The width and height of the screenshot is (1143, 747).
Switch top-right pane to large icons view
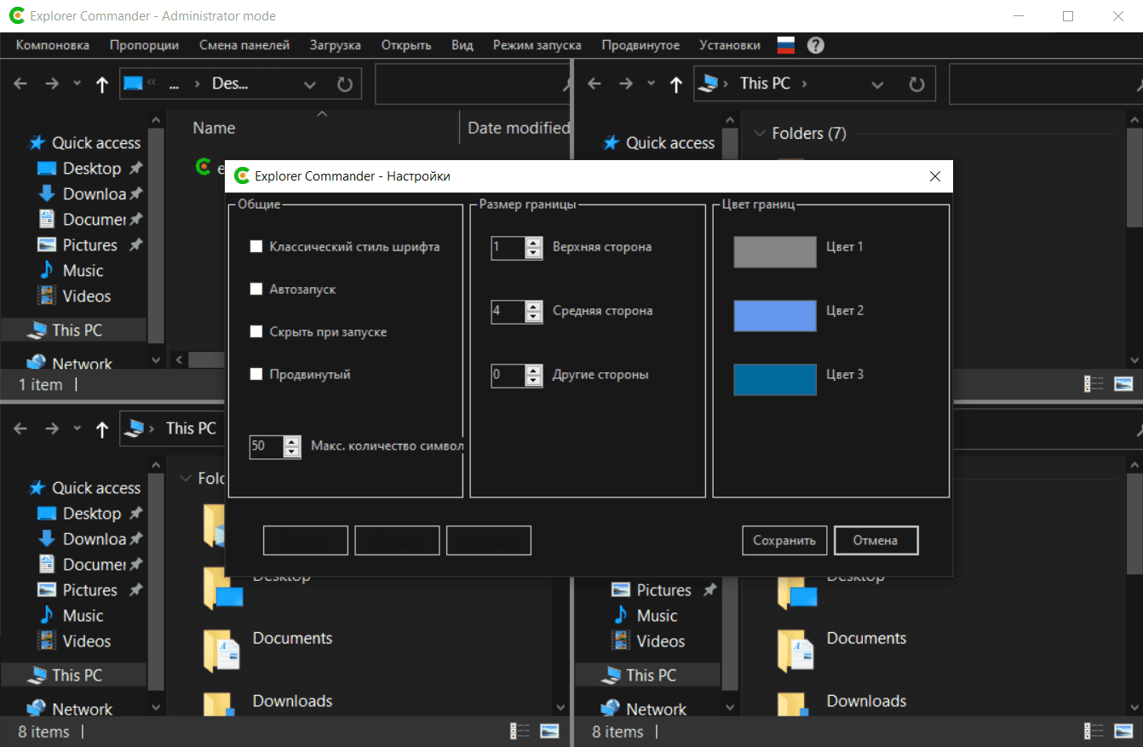[x=1123, y=384]
